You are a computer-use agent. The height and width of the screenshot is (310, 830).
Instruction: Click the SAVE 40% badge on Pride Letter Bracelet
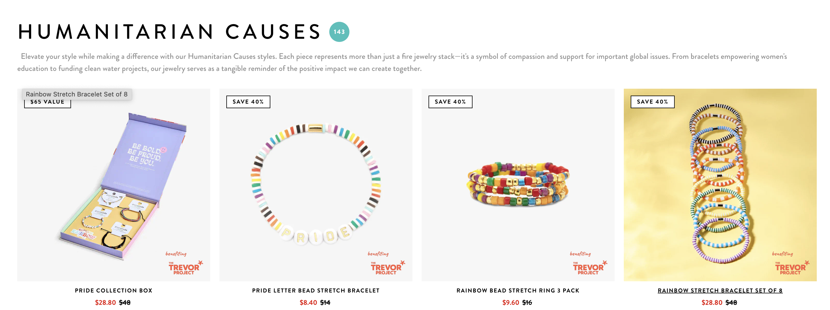tap(248, 102)
